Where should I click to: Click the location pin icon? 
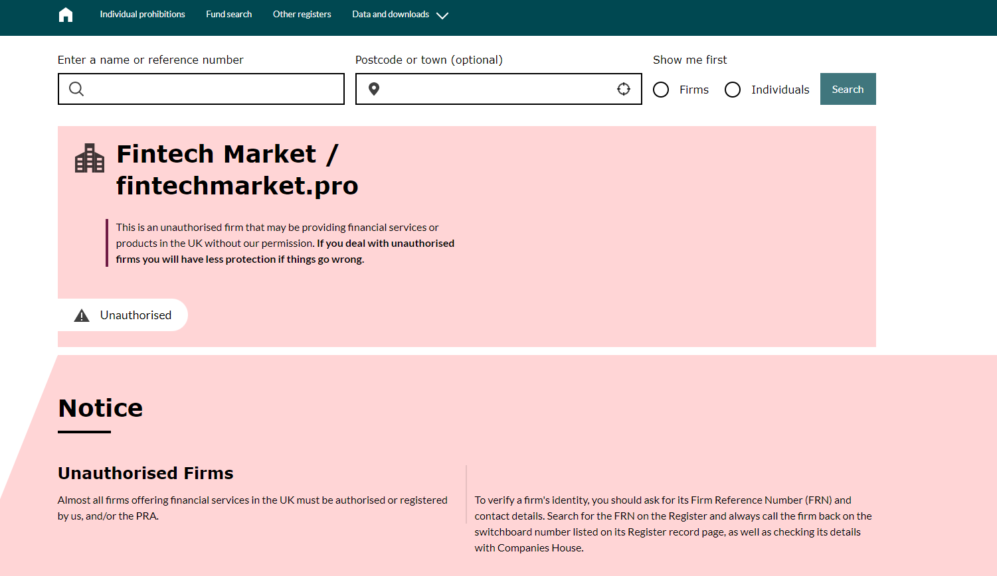pyautogui.click(x=374, y=89)
